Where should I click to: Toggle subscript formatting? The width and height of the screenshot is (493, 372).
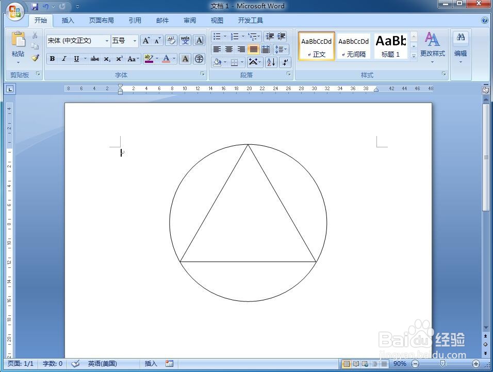pos(107,59)
